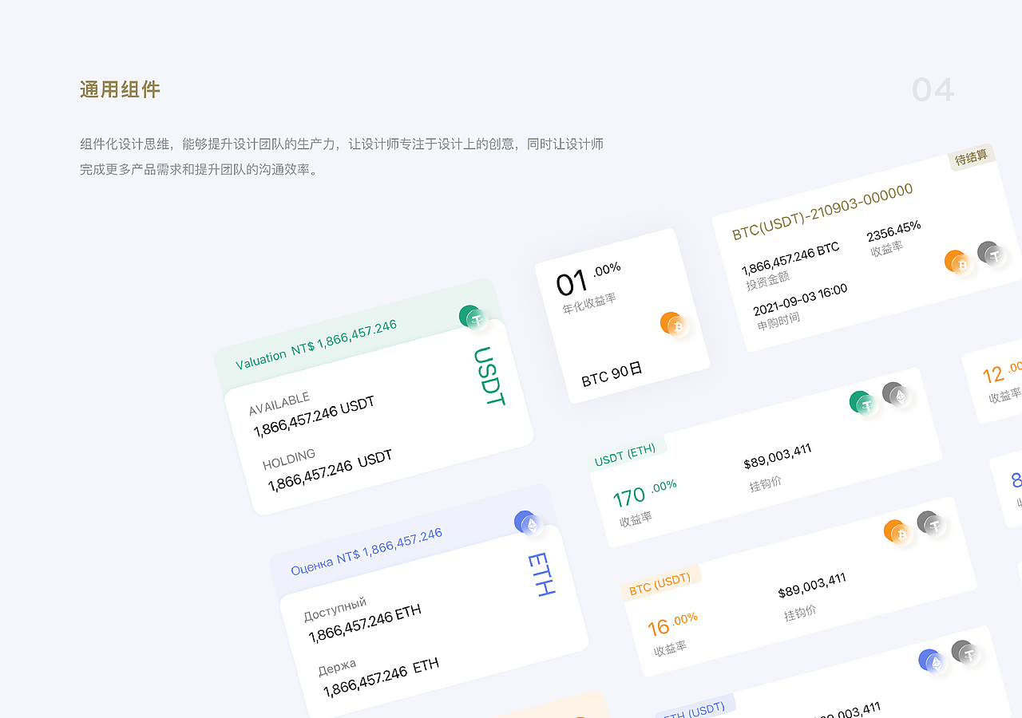This screenshot has height=718, width=1022.
Task: Click the 通用组件 heading
Action: pyautogui.click(x=121, y=89)
